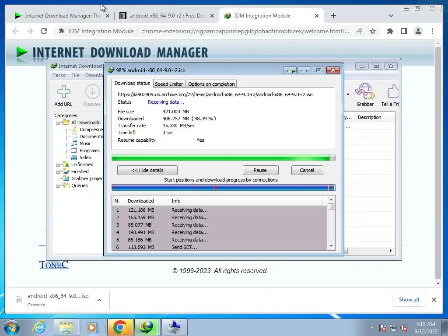Click the blue connections progress bar
448x336 pixels.
224,187
